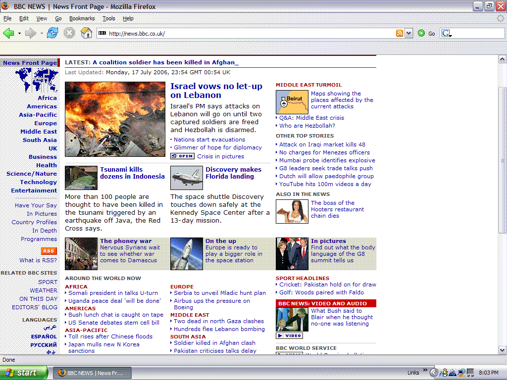Screen dimensions: 507x380
Task: Click the grey Forward arrow button
Action: coord(30,33)
